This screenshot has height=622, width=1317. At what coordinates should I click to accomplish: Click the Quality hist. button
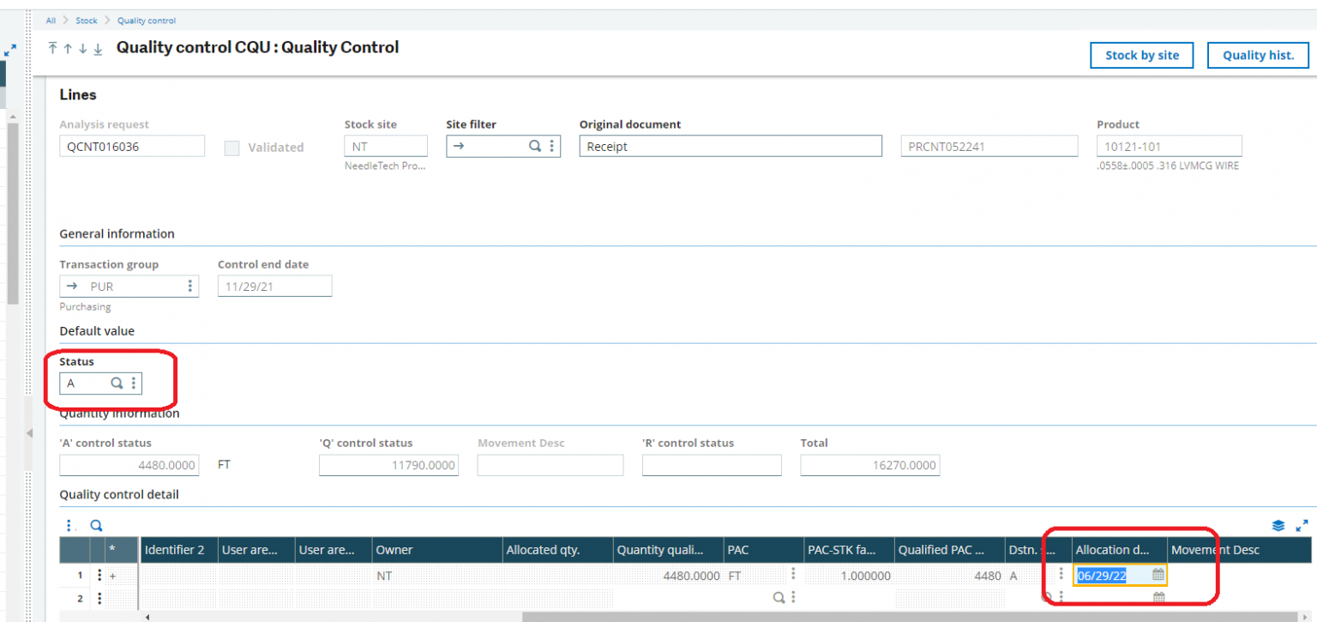click(1258, 55)
